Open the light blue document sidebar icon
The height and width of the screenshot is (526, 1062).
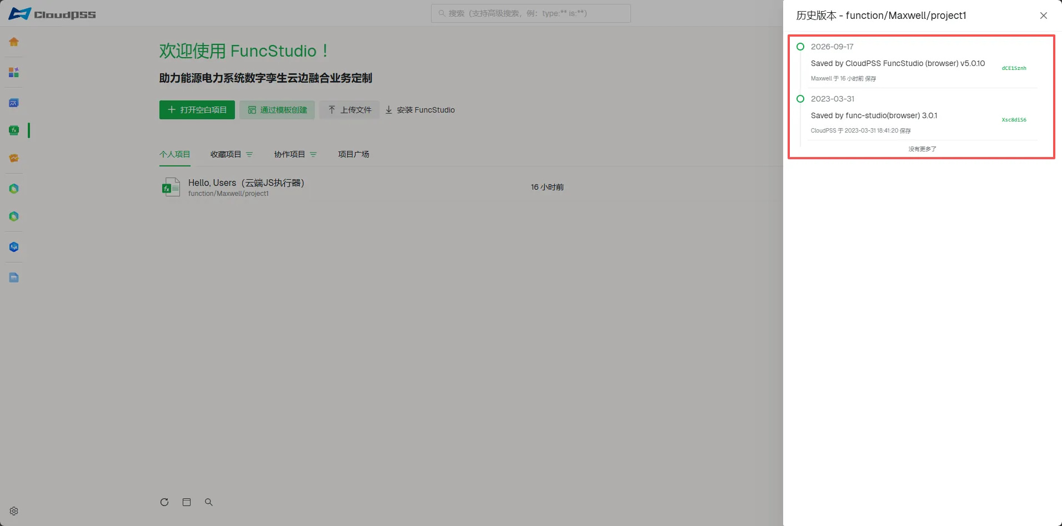(x=14, y=277)
